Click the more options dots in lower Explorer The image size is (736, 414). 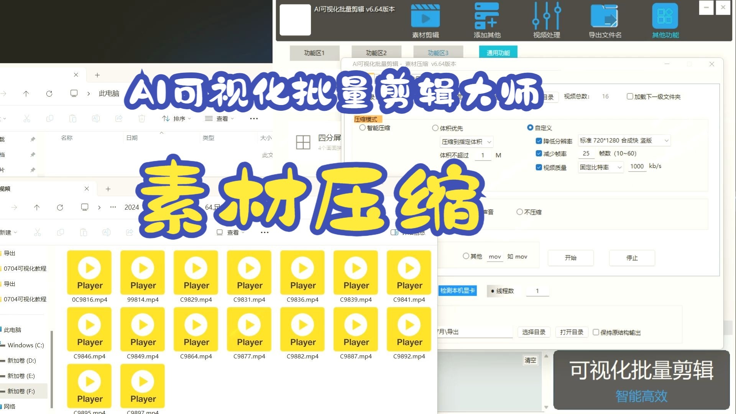(x=264, y=232)
